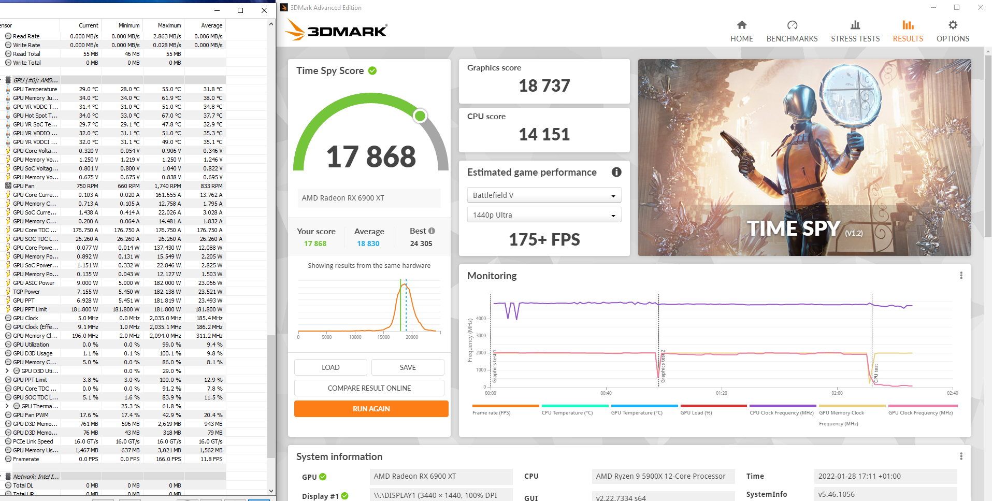Click GPU Utilization sensor circle icon

(8, 345)
